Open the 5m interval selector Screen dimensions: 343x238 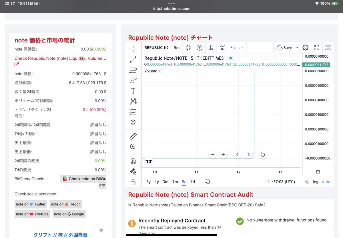(x=177, y=48)
